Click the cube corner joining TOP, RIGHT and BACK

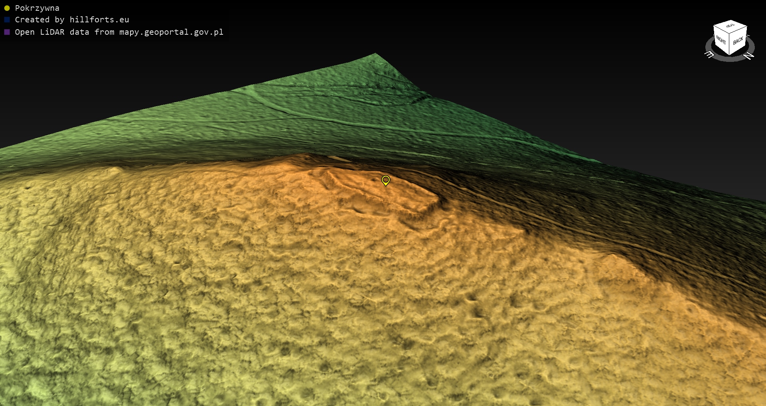pyautogui.click(x=730, y=34)
